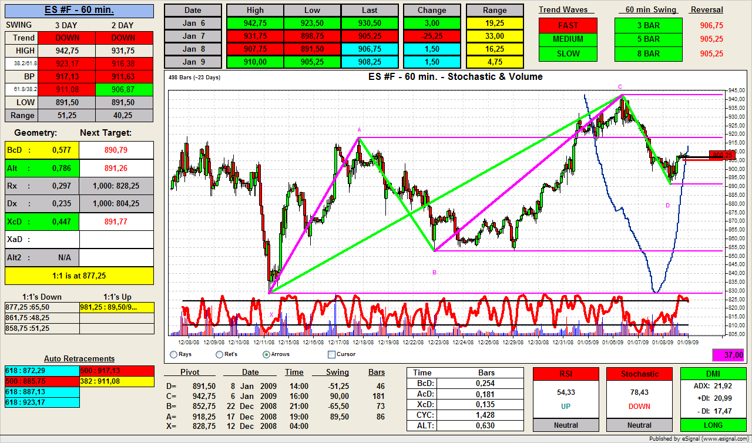Enable the Cursor checkbox

tap(331, 354)
